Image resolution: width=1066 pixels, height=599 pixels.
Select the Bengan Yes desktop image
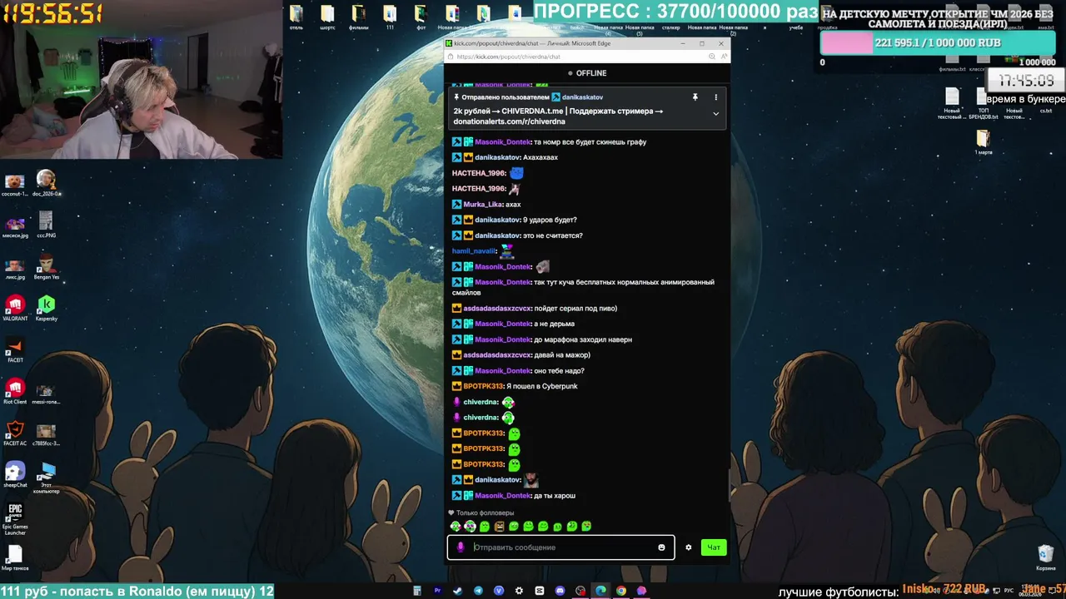[x=47, y=267]
